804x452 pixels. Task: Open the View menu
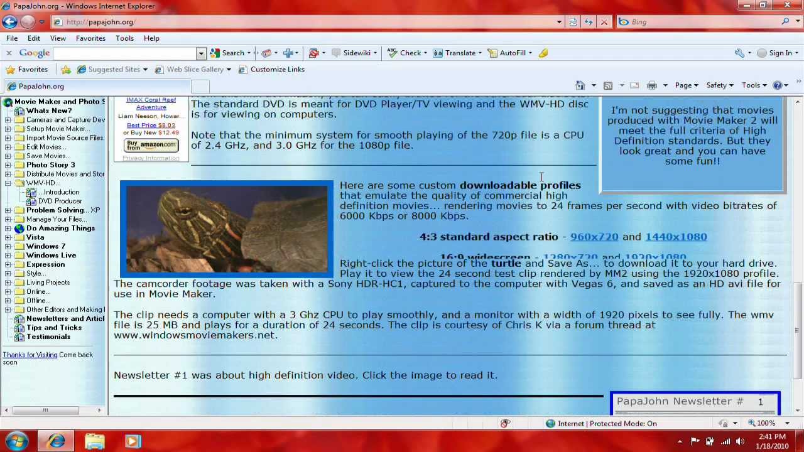(x=58, y=38)
